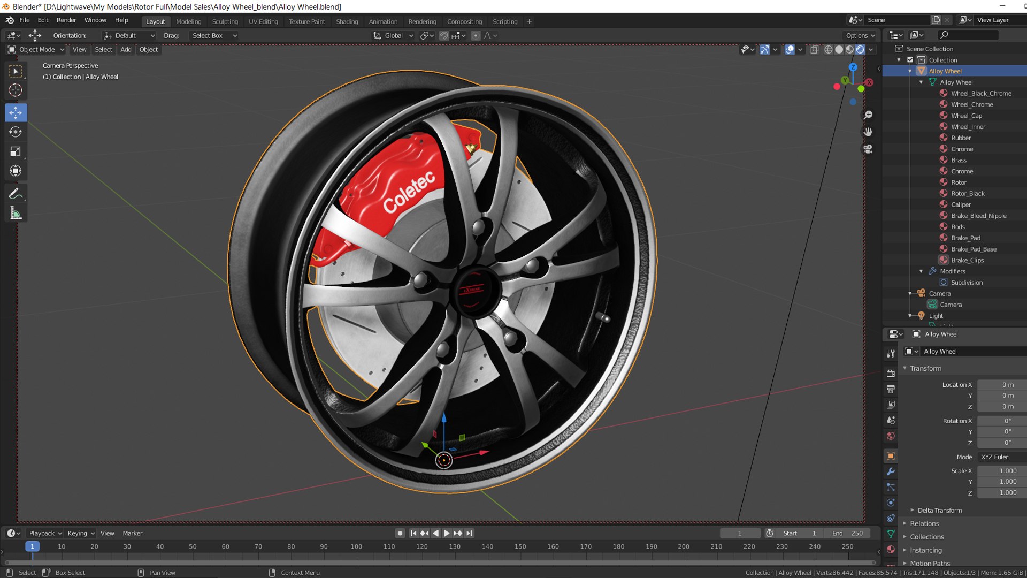Open the Render menu
The height and width of the screenshot is (578, 1027).
66,20
